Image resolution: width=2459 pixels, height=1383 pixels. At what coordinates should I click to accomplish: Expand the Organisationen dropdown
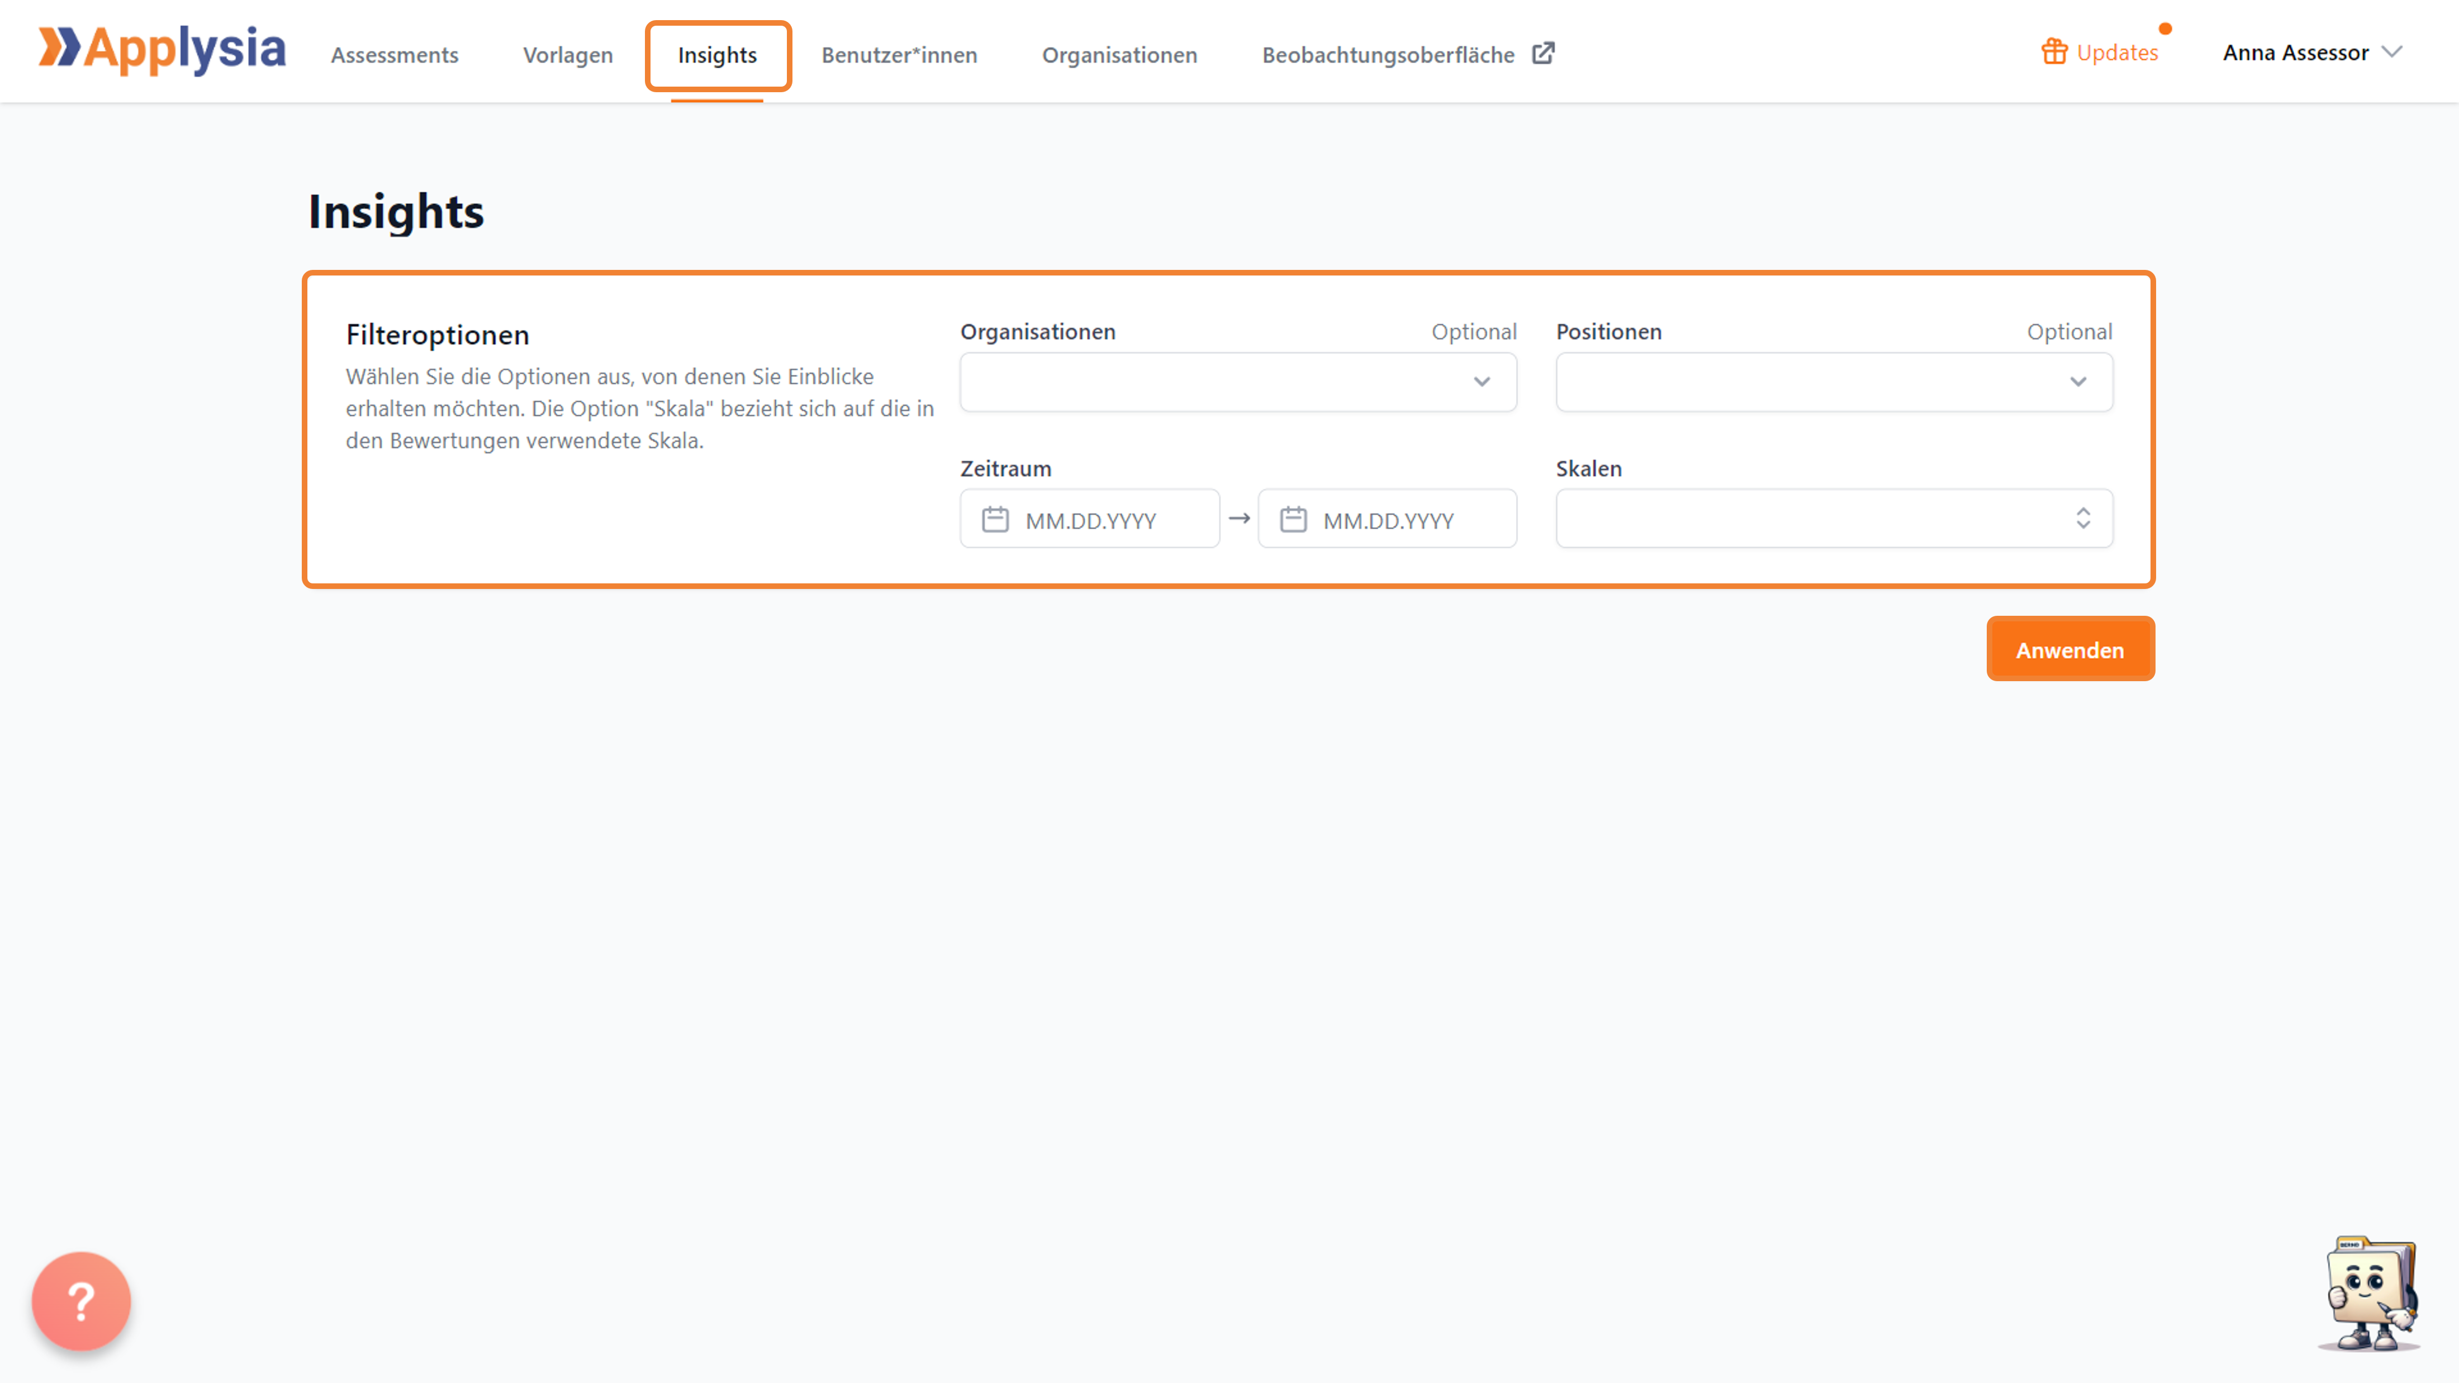point(1238,382)
